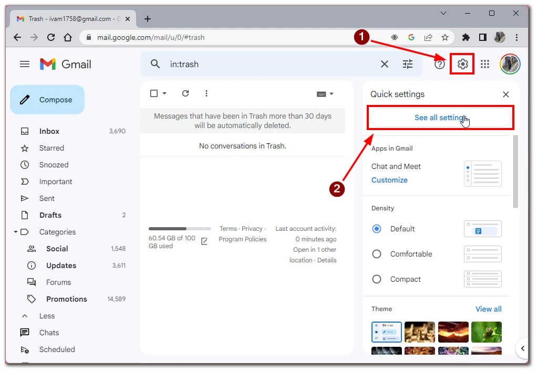Viewport: 538px width, 373px height.
Task: Tick the select-all messages checkbox
Action: pyautogui.click(x=154, y=93)
